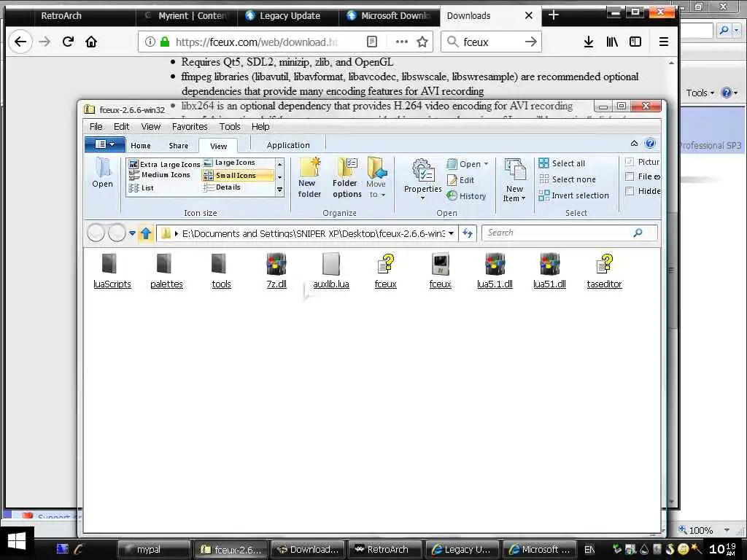
Task: Select the auxlib.lua file
Action: (331, 271)
